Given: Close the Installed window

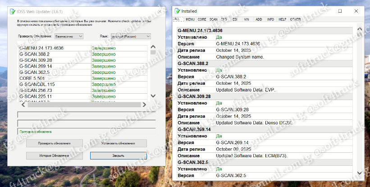Looking at the screenshot, I should [356, 11].
